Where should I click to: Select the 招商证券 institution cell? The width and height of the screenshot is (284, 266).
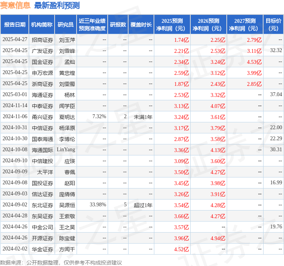[x=42, y=40]
